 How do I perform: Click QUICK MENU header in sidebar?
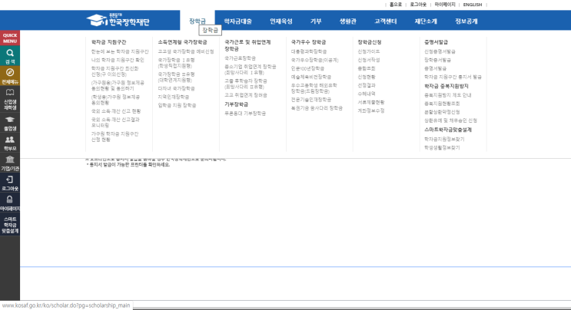pos(10,38)
